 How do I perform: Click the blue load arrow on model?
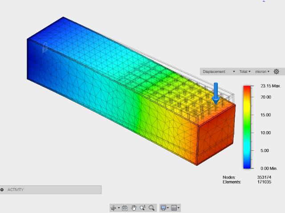coord(216,93)
